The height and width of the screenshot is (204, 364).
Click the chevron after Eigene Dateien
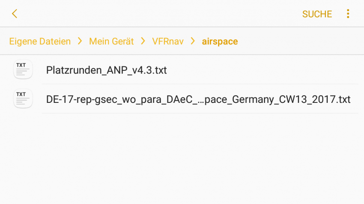coord(80,41)
